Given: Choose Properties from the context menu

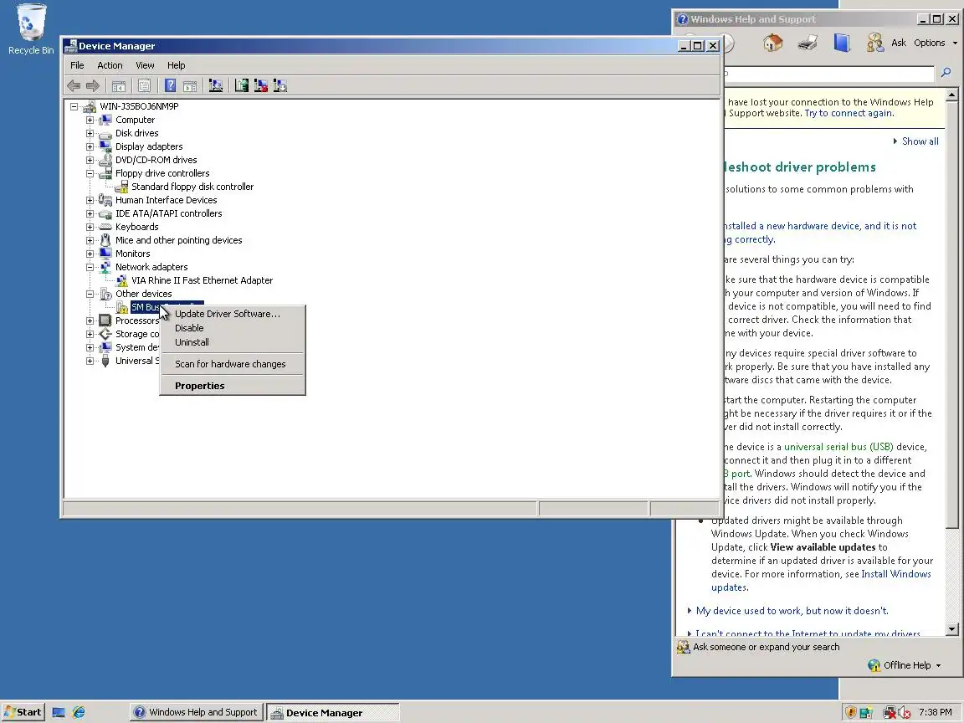Looking at the screenshot, I should coord(233,386).
